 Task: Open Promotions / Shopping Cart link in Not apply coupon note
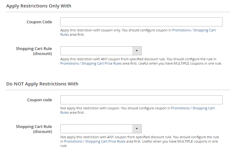(193, 108)
